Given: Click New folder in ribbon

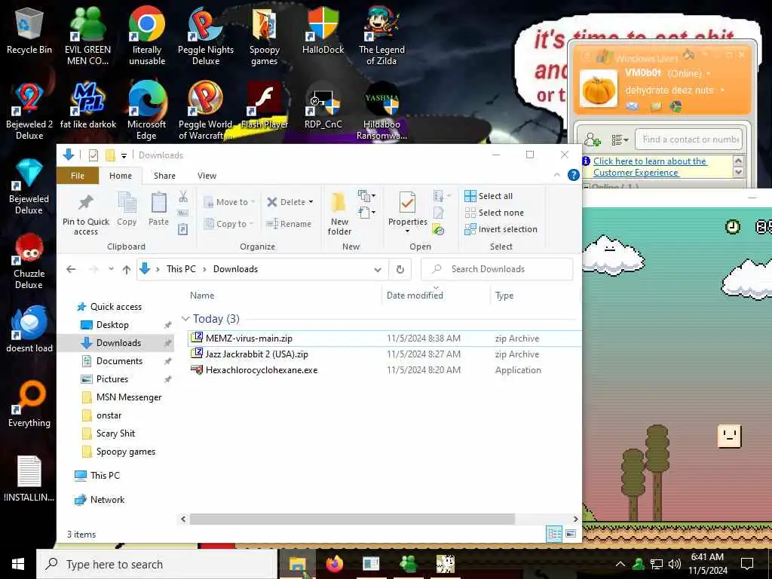Looking at the screenshot, I should (339, 213).
